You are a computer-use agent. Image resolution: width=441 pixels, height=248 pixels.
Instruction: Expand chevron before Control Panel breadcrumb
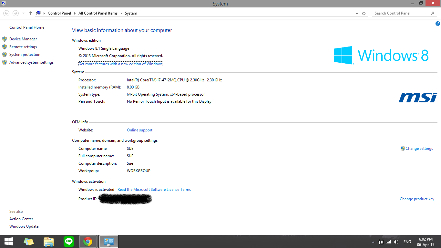[44, 13]
